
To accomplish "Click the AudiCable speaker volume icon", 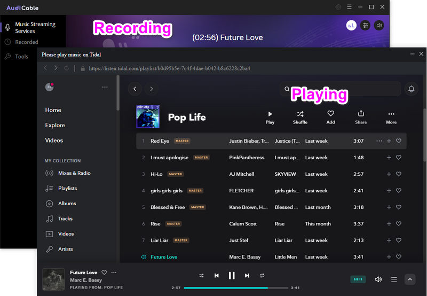I will 379,25.
